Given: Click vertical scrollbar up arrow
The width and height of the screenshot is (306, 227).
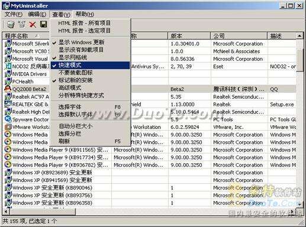Looking at the screenshot, I should (299, 36).
